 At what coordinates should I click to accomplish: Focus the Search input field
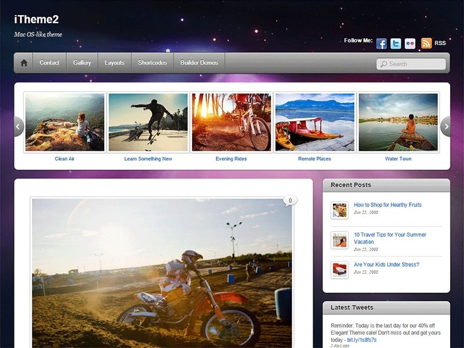[x=411, y=64]
